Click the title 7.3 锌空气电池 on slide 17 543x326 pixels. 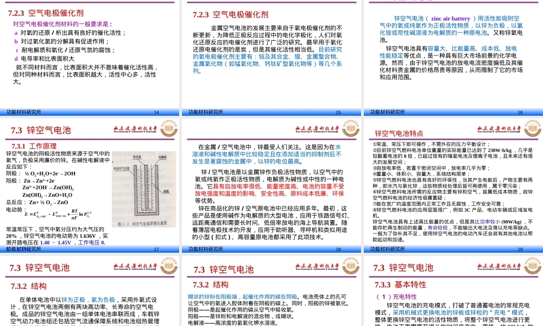click(x=41, y=130)
